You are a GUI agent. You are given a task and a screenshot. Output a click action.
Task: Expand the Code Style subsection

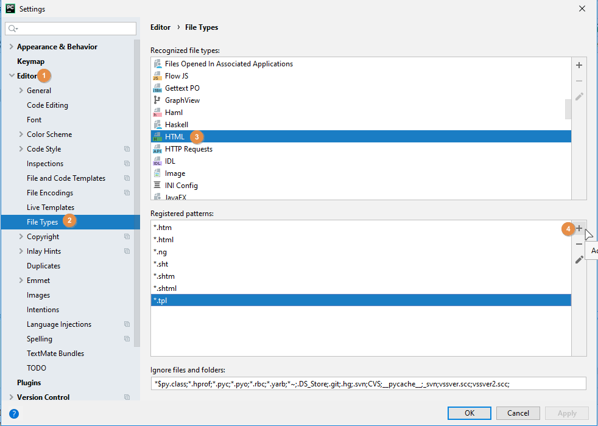tap(21, 149)
